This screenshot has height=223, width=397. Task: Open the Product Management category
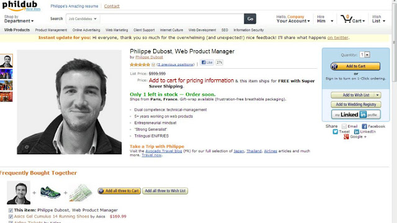51,30
